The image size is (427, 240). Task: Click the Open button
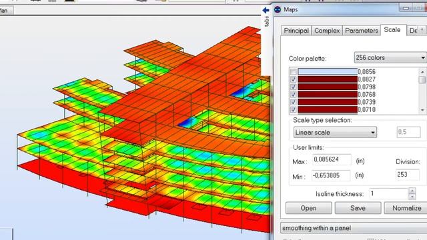coord(308,208)
